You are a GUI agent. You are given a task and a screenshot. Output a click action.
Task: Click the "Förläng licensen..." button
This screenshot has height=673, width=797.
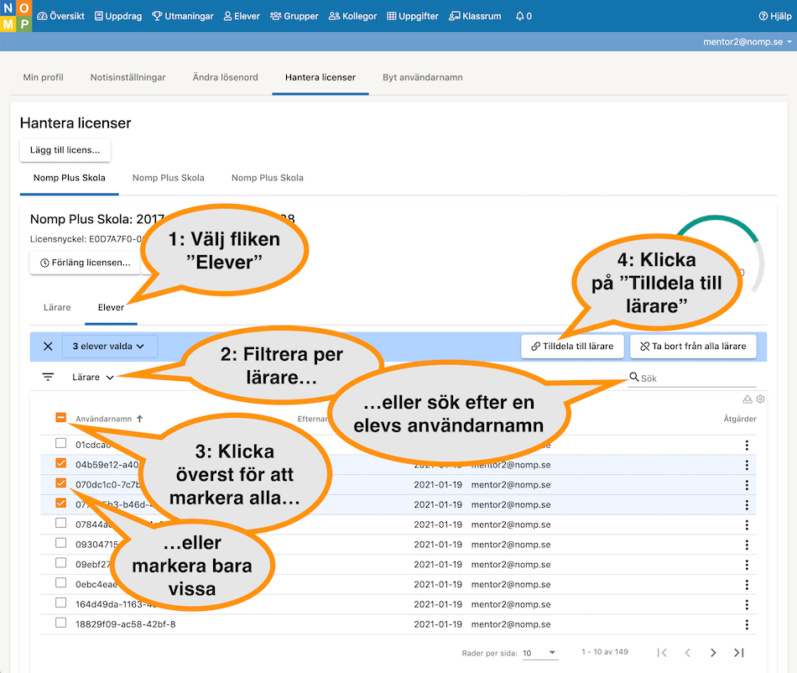coord(85,263)
